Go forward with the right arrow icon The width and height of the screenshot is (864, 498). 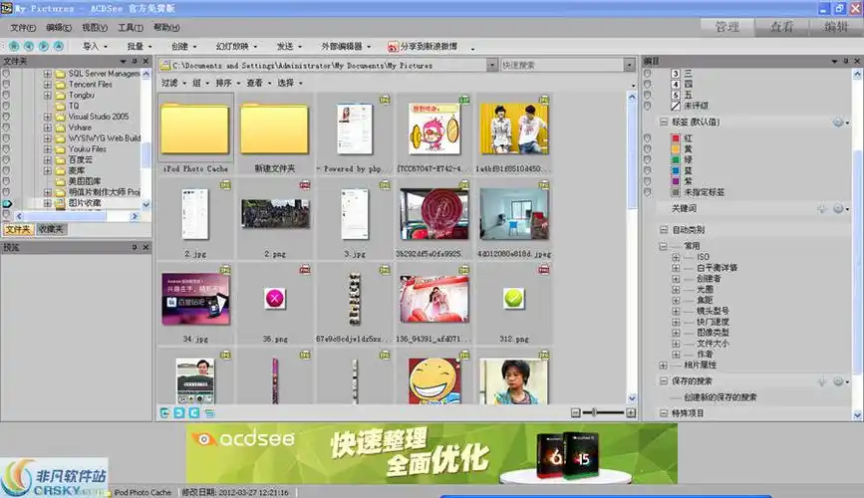pos(44,46)
